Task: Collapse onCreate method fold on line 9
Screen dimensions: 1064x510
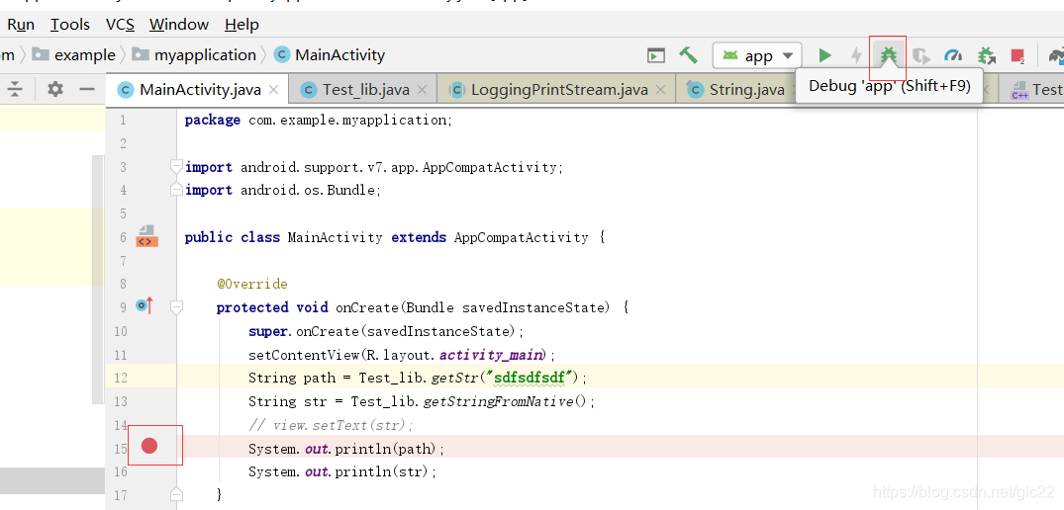Action: point(176,307)
